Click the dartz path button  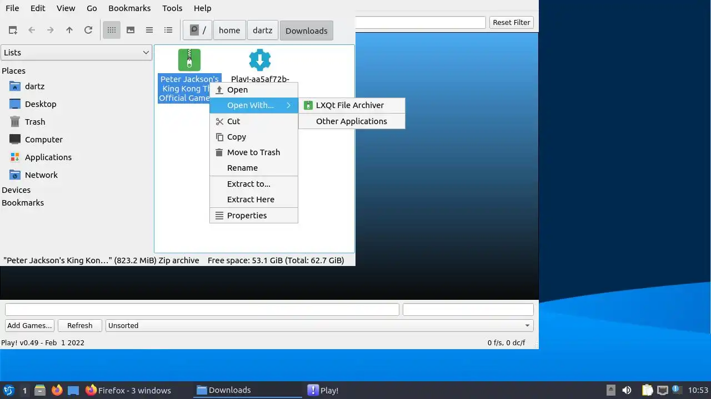coord(262,30)
